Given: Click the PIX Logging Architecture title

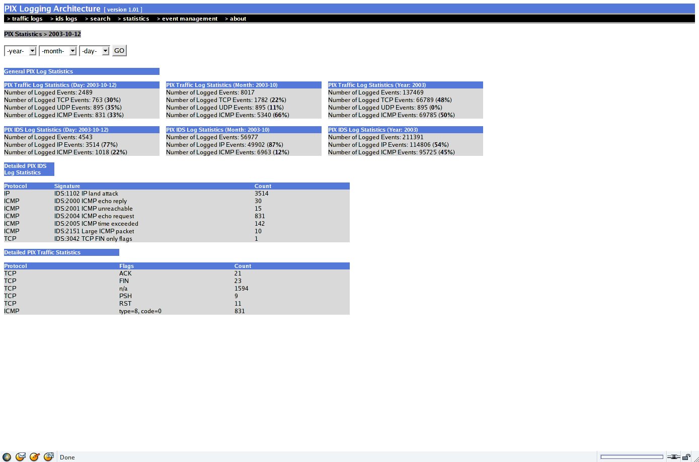Looking at the screenshot, I should tap(52, 9).
